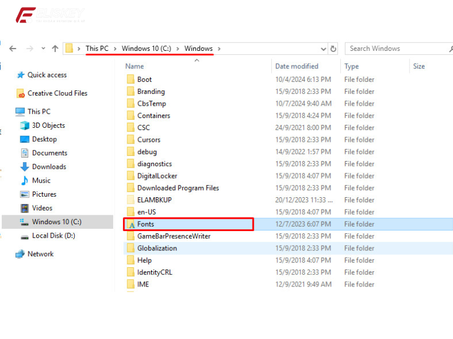The height and width of the screenshot is (339, 453).
Task: Click the up arrow to go to parent folder
Action: [54, 49]
